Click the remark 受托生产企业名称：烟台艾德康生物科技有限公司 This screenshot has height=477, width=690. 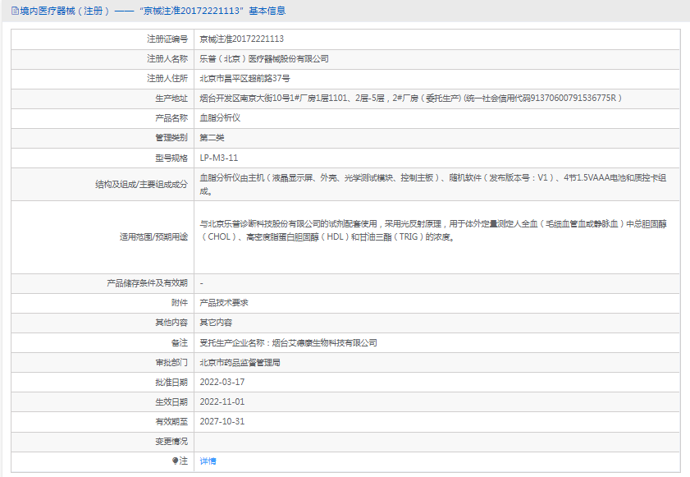pyautogui.click(x=288, y=342)
